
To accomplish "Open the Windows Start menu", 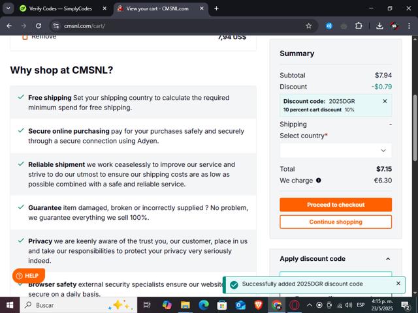I will pos(10,305).
